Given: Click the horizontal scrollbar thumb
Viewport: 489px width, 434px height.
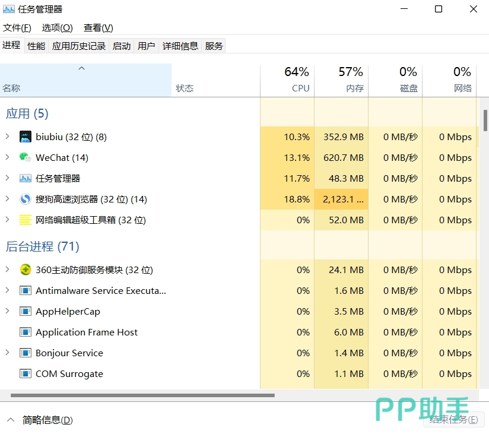Looking at the screenshot, I should point(142,395).
